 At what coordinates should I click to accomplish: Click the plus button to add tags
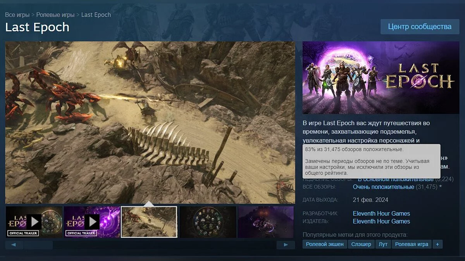point(437,244)
